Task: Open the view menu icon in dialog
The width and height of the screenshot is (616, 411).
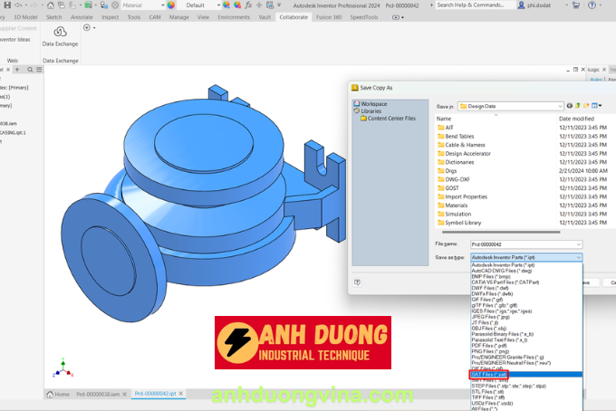Action: (x=597, y=106)
